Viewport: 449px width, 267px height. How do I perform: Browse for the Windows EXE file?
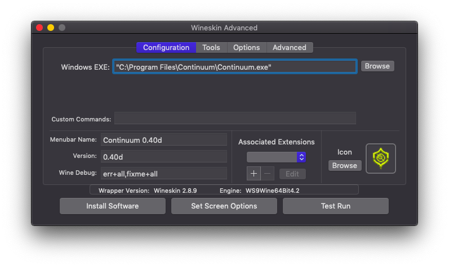point(377,66)
